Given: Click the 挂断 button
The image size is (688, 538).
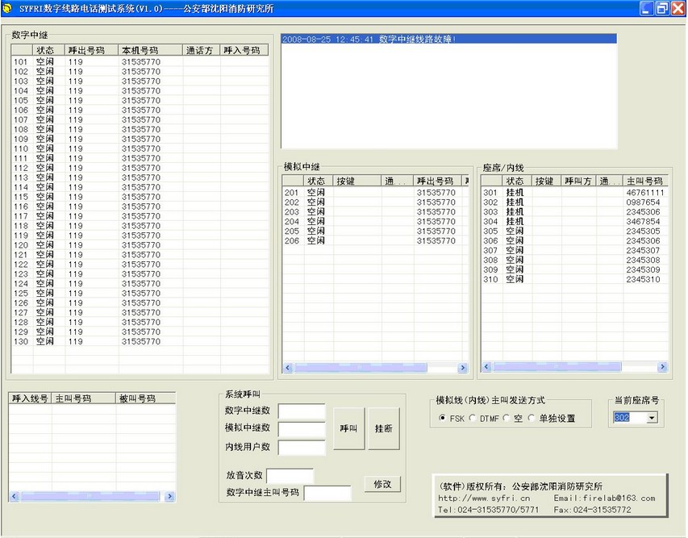Looking at the screenshot, I should point(384,429).
